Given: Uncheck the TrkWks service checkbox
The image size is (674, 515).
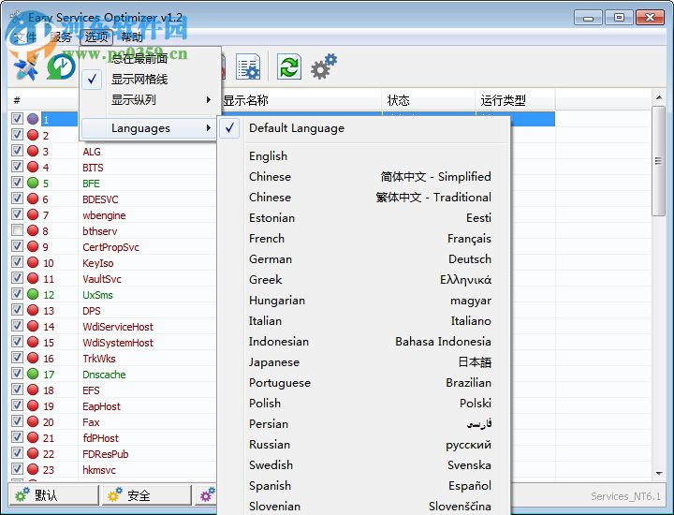Looking at the screenshot, I should [17, 358].
